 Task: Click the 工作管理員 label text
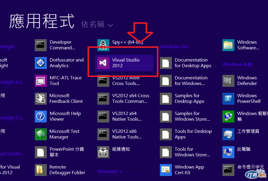click(248, 131)
